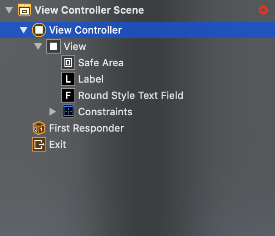Click the yellow View Controller icon
The image size is (275, 236).
pos(39,30)
